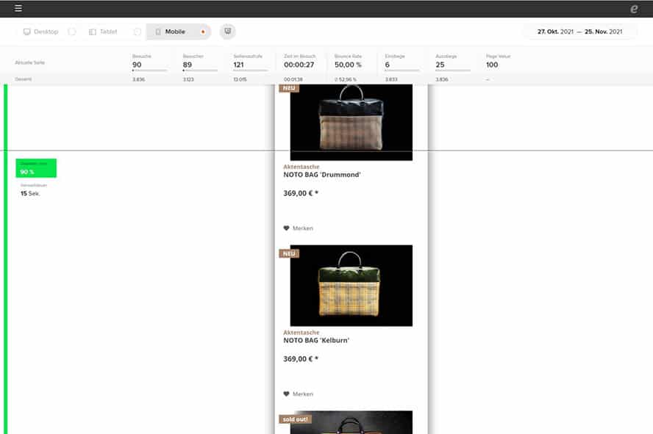Click the Drummond price 369,00 €

point(301,193)
